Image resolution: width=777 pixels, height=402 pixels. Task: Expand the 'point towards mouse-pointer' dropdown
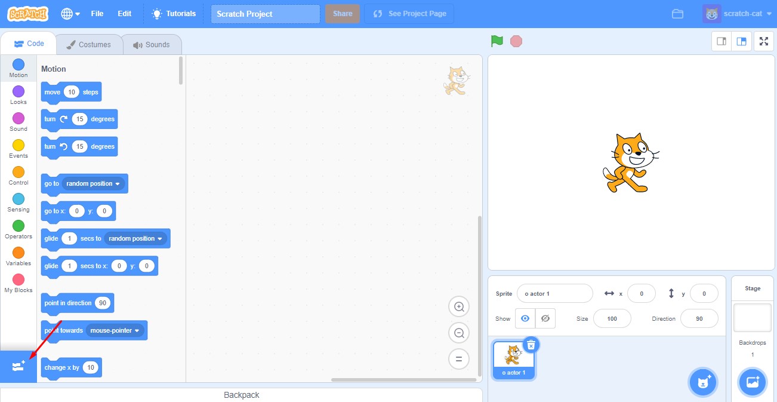tap(137, 331)
